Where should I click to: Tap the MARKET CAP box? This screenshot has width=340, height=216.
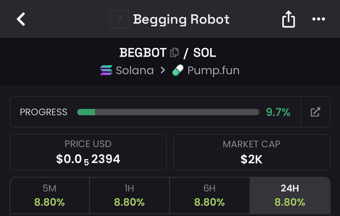(252, 152)
